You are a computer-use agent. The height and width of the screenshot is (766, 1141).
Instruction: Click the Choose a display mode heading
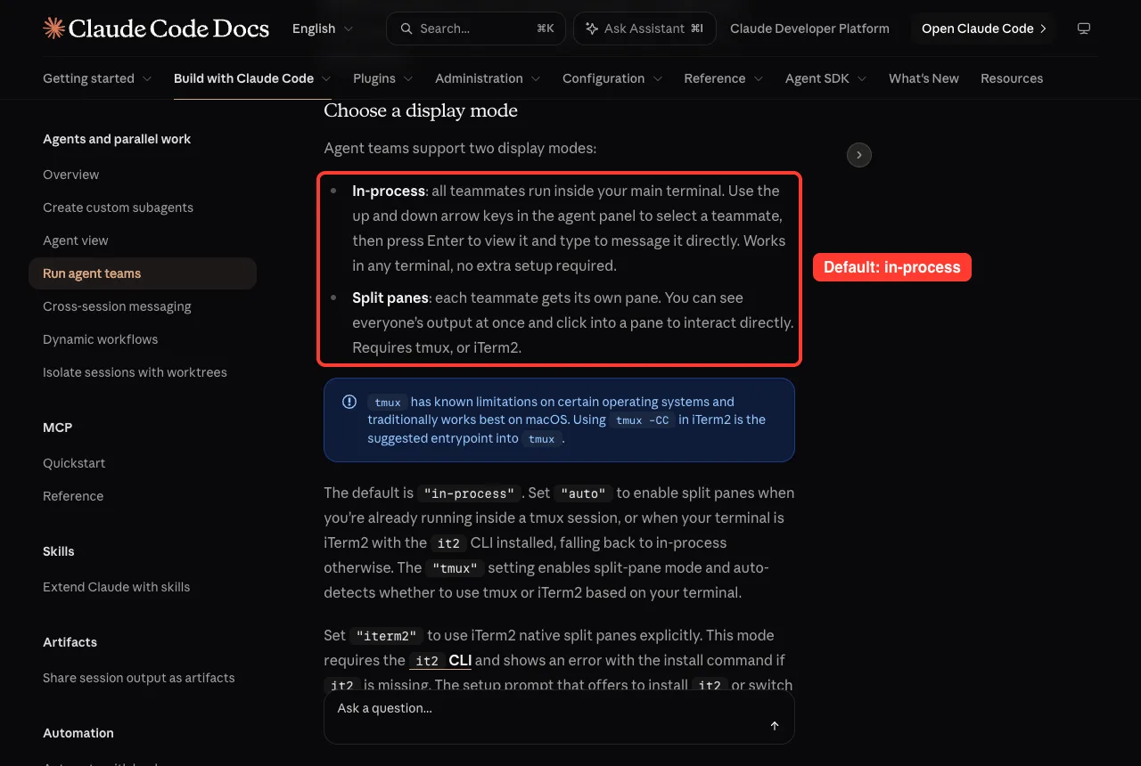[x=421, y=110]
